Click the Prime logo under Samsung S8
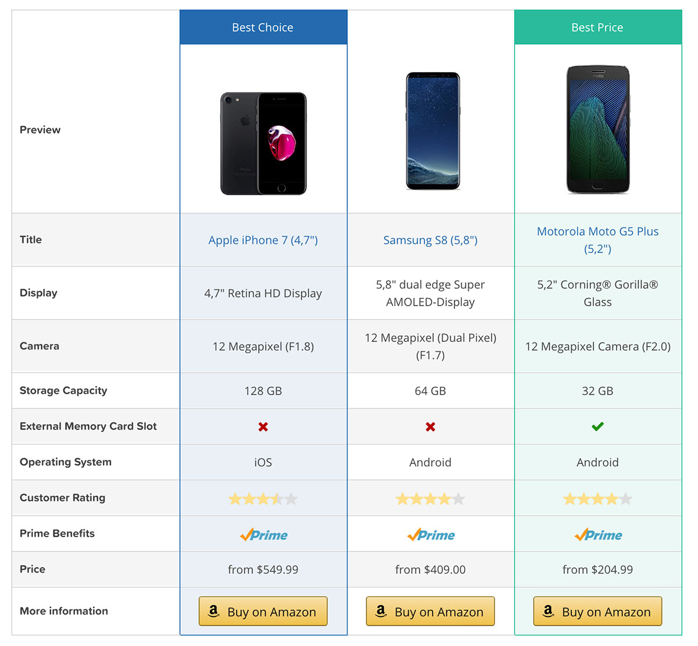 pos(431,535)
